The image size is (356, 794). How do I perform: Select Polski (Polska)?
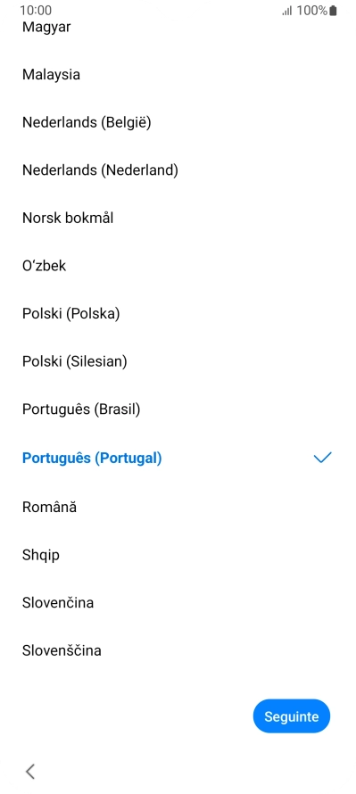click(178, 314)
